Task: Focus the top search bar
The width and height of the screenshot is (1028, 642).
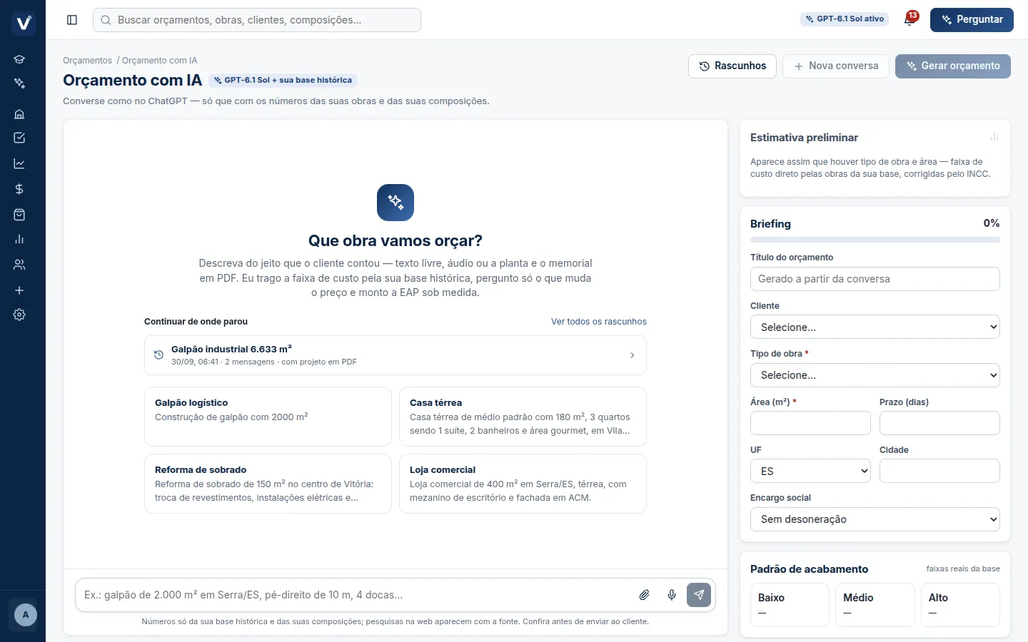Action: (257, 20)
